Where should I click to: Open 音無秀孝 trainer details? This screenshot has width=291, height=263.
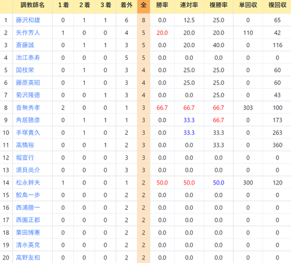click(x=28, y=108)
